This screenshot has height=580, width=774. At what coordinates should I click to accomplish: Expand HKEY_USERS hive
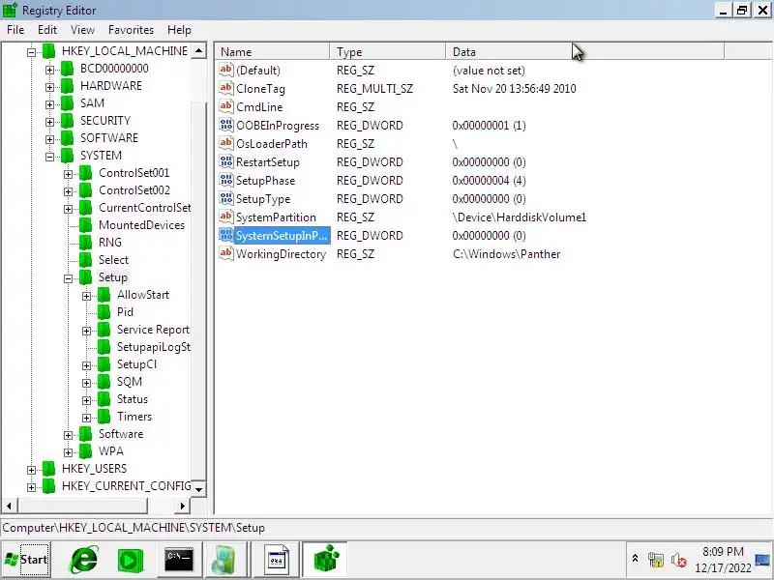[x=31, y=470]
